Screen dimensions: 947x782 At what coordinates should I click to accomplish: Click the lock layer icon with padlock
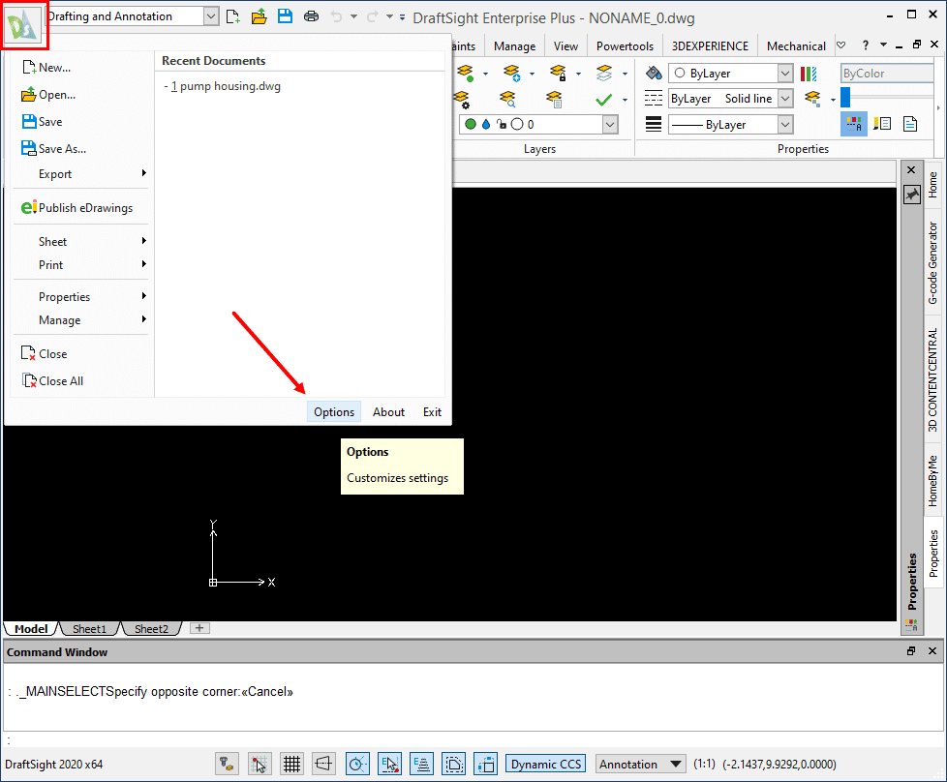(x=558, y=73)
